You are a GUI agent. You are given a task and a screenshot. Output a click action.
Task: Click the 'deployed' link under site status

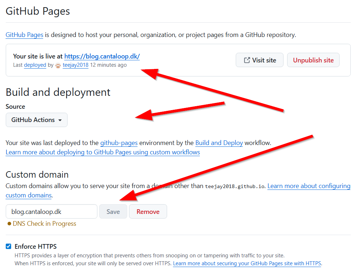click(35, 65)
